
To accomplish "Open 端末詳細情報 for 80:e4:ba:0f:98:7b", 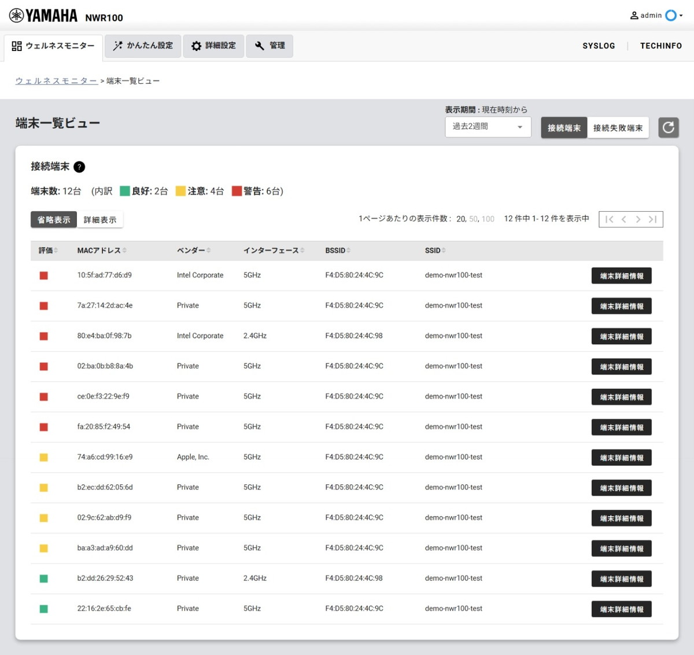I will pyautogui.click(x=622, y=337).
